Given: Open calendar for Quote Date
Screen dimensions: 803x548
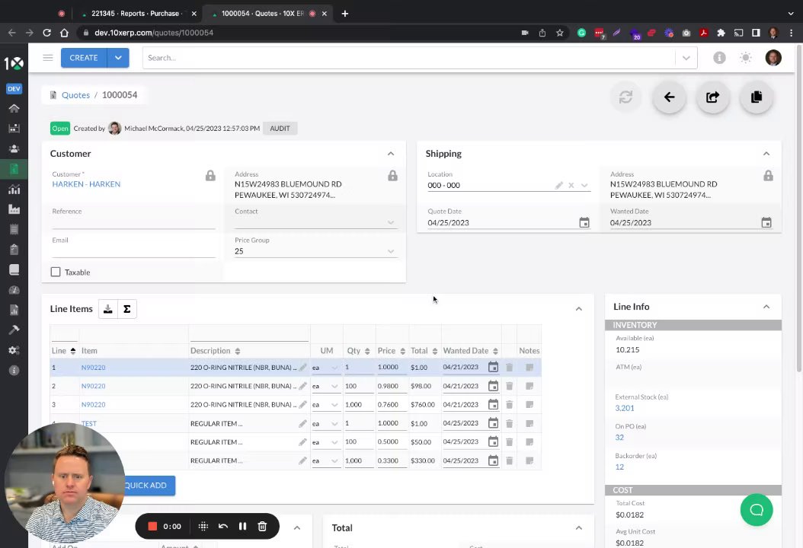Looking at the screenshot, I should [584, 222].
